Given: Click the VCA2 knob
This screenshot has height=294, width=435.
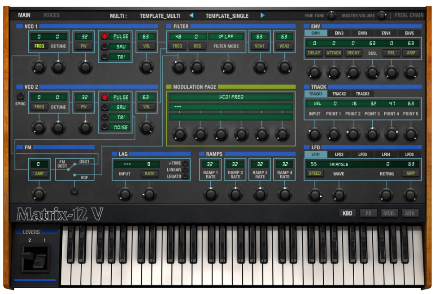Looking at the screenshot, I should point(285,67).
